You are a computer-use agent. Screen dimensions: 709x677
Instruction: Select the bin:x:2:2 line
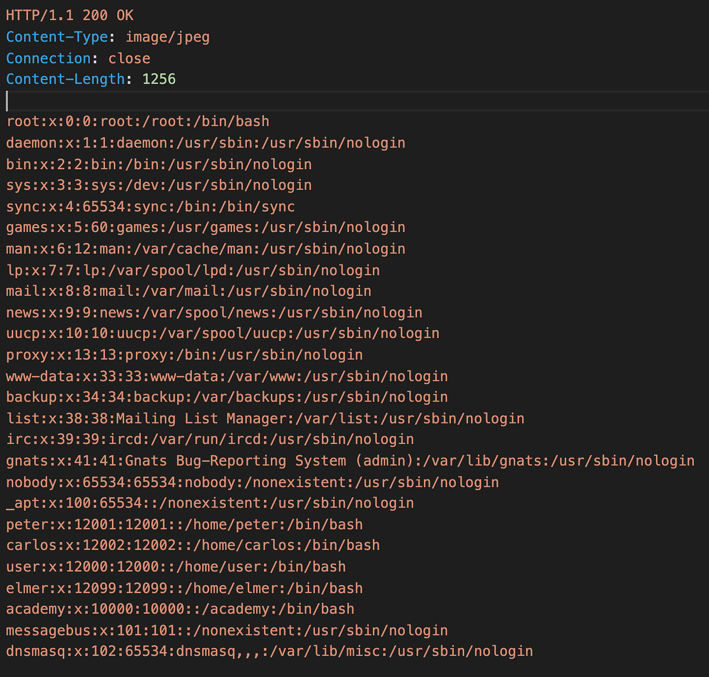coord(159,165)
